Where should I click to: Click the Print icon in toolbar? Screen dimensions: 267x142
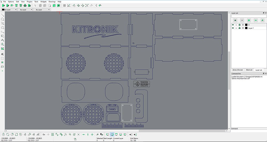click(x=25, y=5)
